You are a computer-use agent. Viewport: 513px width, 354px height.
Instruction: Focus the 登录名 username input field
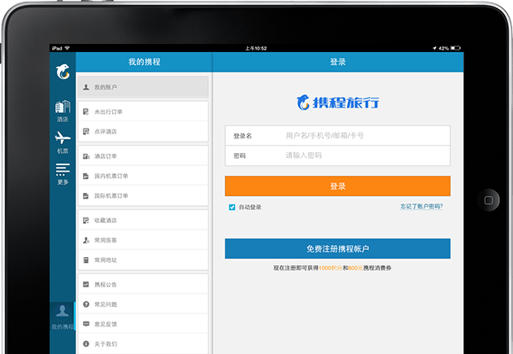[337, 136]
